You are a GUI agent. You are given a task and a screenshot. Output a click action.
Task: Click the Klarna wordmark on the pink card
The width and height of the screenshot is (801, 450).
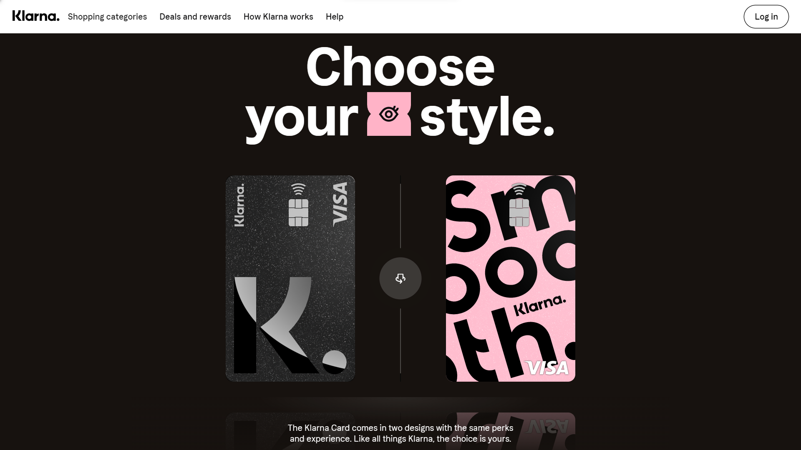(539, 305)
